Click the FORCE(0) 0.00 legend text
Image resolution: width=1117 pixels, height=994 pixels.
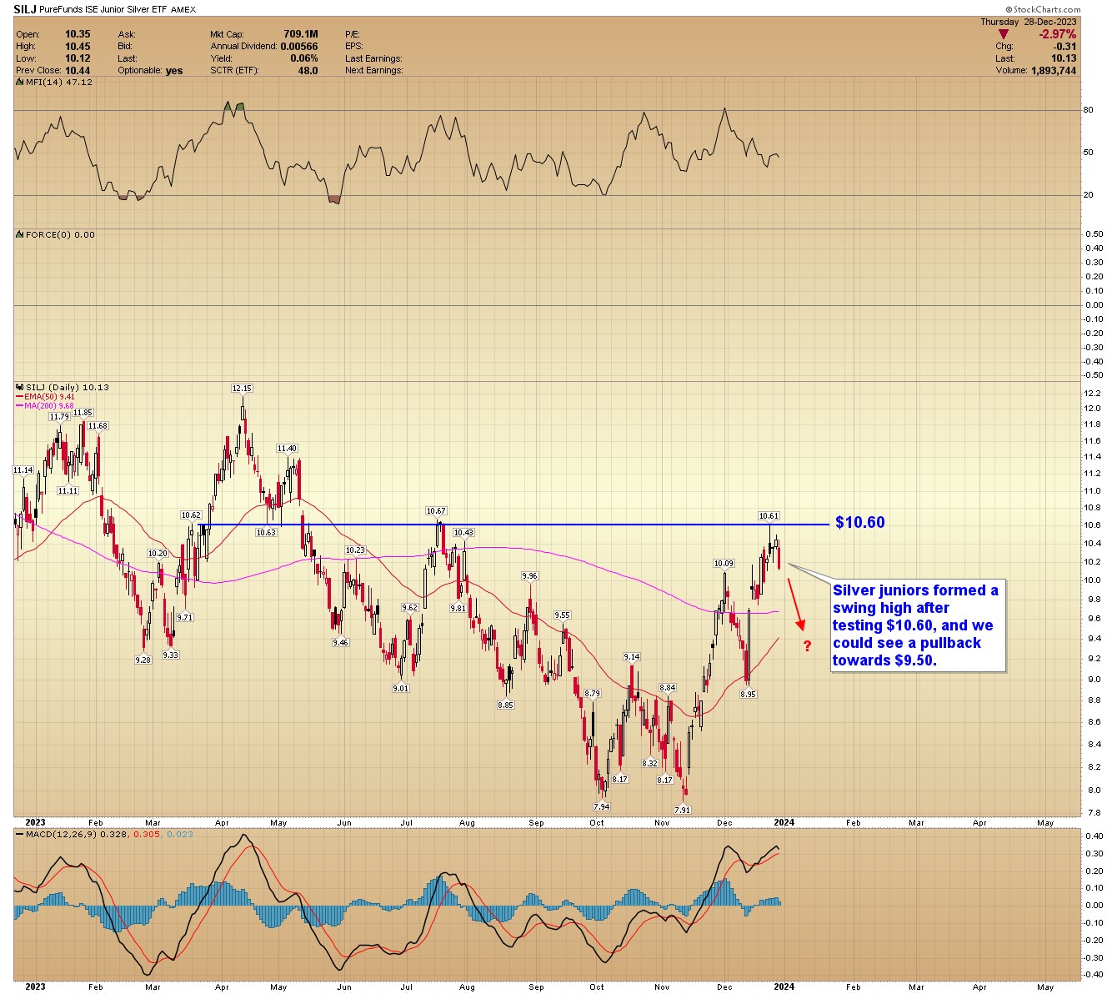click(60, 235)
